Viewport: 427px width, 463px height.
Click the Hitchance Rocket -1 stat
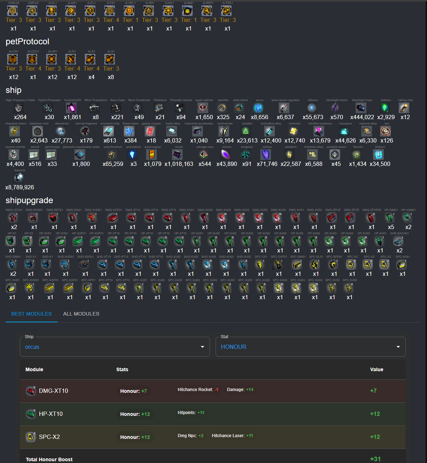point(198,390)
